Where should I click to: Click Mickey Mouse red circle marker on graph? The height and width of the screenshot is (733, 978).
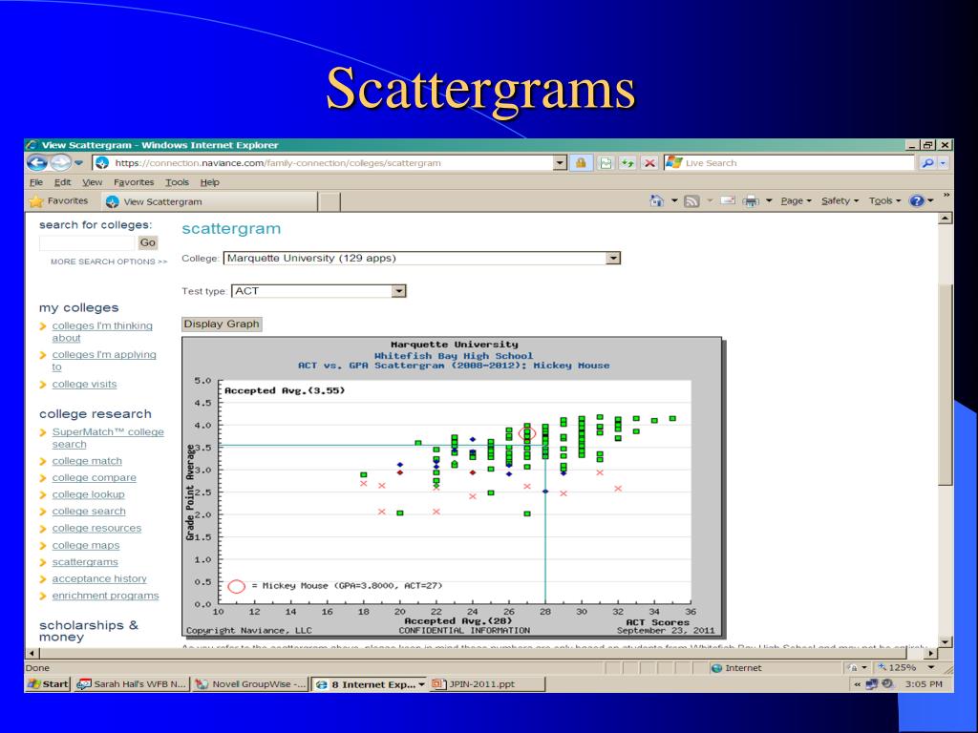(x=527, y=434)
